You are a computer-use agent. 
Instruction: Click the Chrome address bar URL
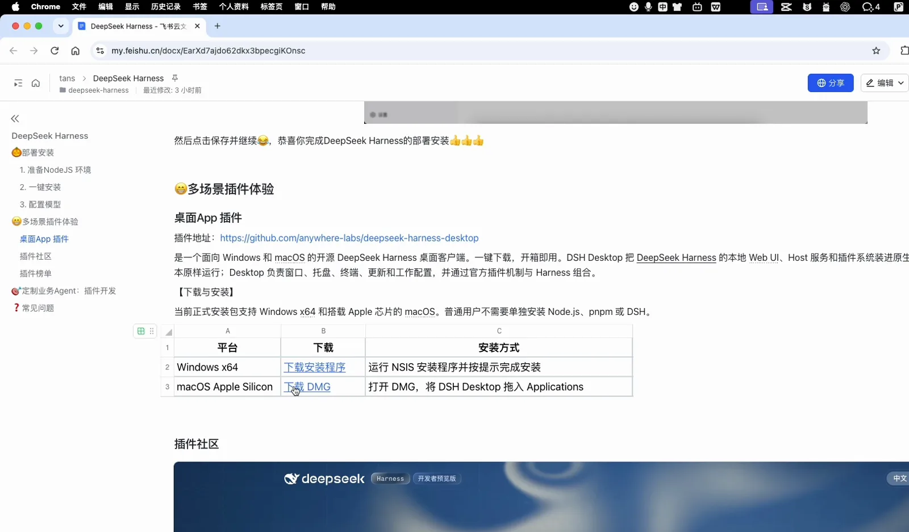(208, 51)
